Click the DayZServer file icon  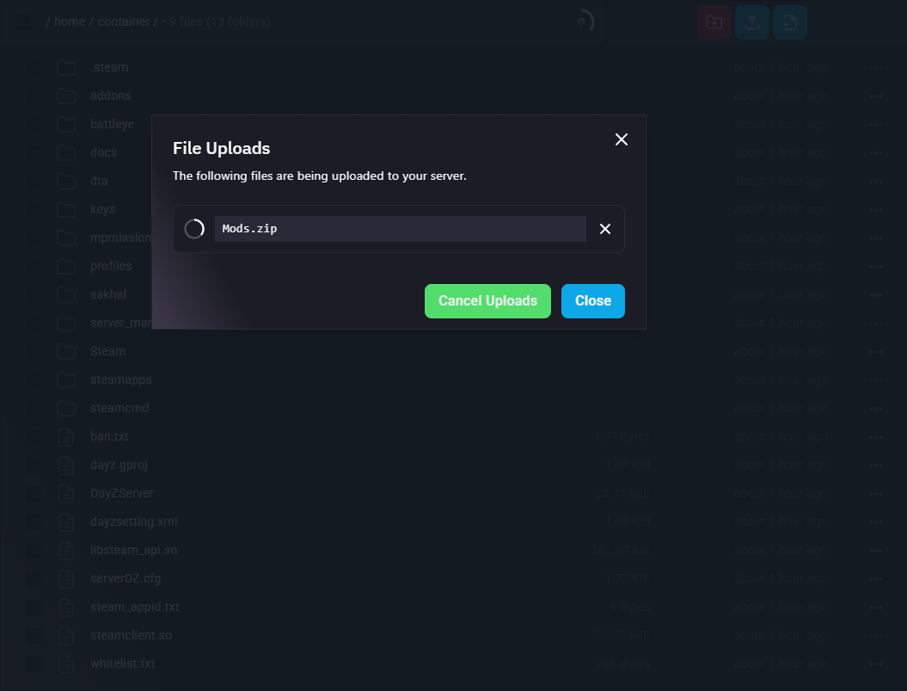66,493
